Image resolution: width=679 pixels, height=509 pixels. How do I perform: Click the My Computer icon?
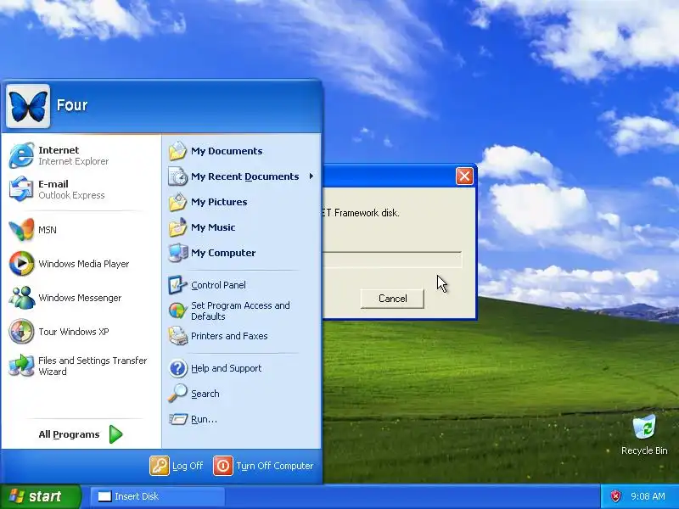pyautogui.click(x=177, y=253)
